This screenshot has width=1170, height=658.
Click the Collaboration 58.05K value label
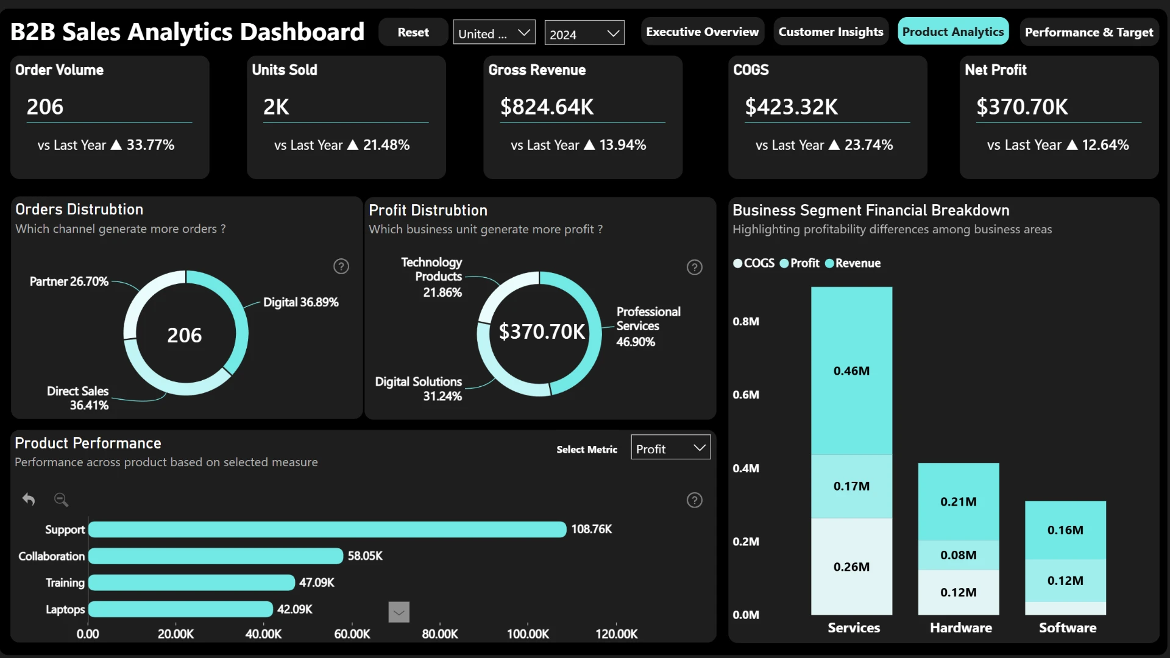[x=365, y=556]
